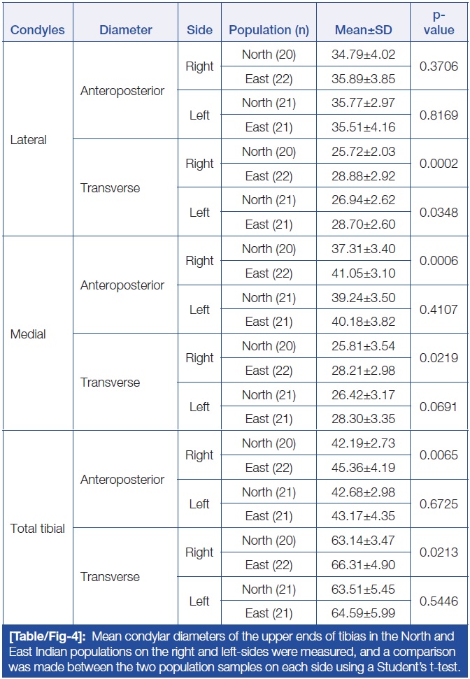Click the p-value 0.0691 cell
Viewport: 470px width, 679px height.
click(439, 406)
